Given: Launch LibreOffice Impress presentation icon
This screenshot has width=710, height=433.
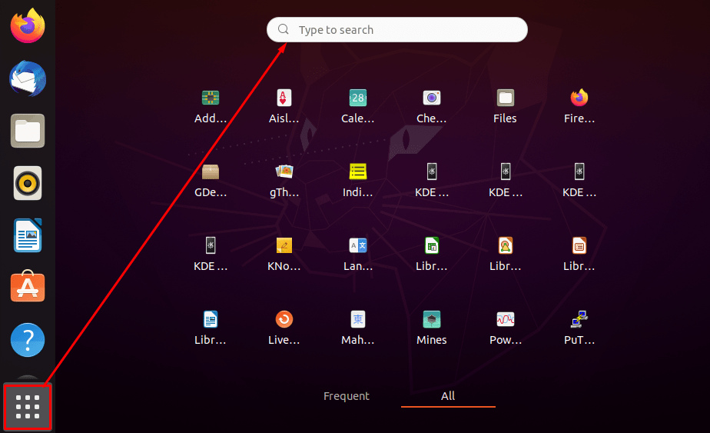Looking at the screenshot, I should (x=579, y=255).
